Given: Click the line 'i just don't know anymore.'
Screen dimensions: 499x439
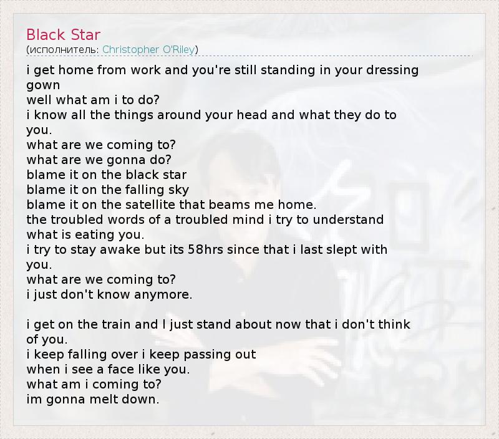Looking at the screenshot, I should (109, 294).
